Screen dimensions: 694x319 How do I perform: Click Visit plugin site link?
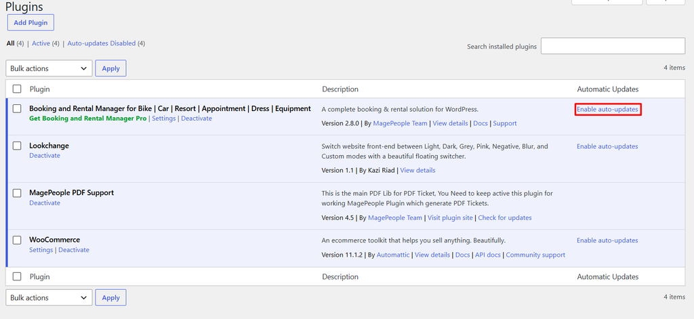coord(450,217)
